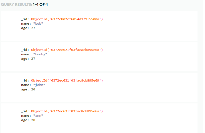Click the age value 27 in booby's document
205x133 pixels.
coord(33,59)
